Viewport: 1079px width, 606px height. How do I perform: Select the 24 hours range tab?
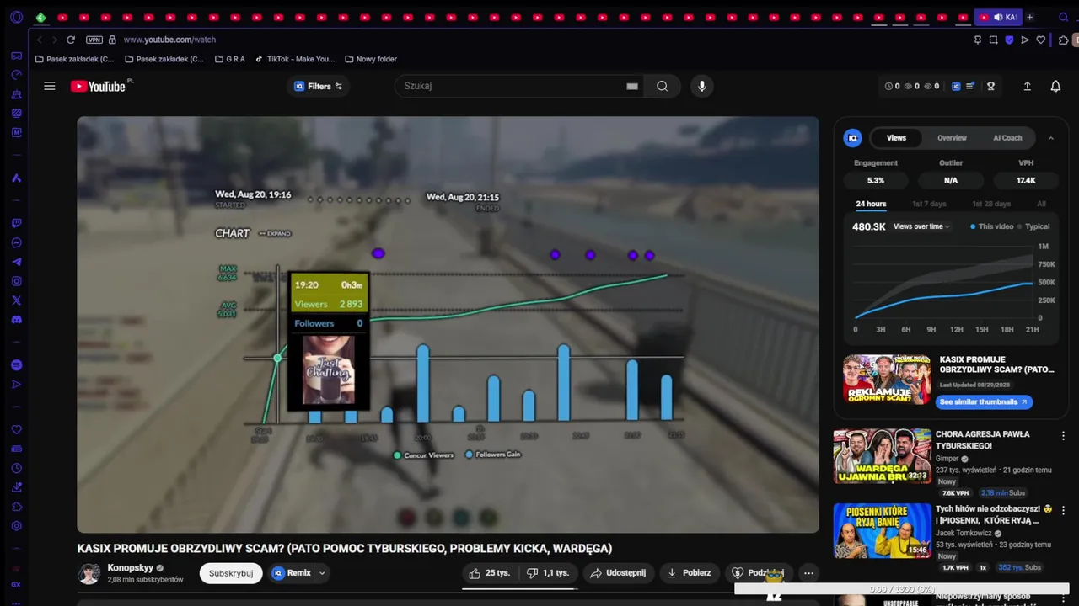(871, 204)
